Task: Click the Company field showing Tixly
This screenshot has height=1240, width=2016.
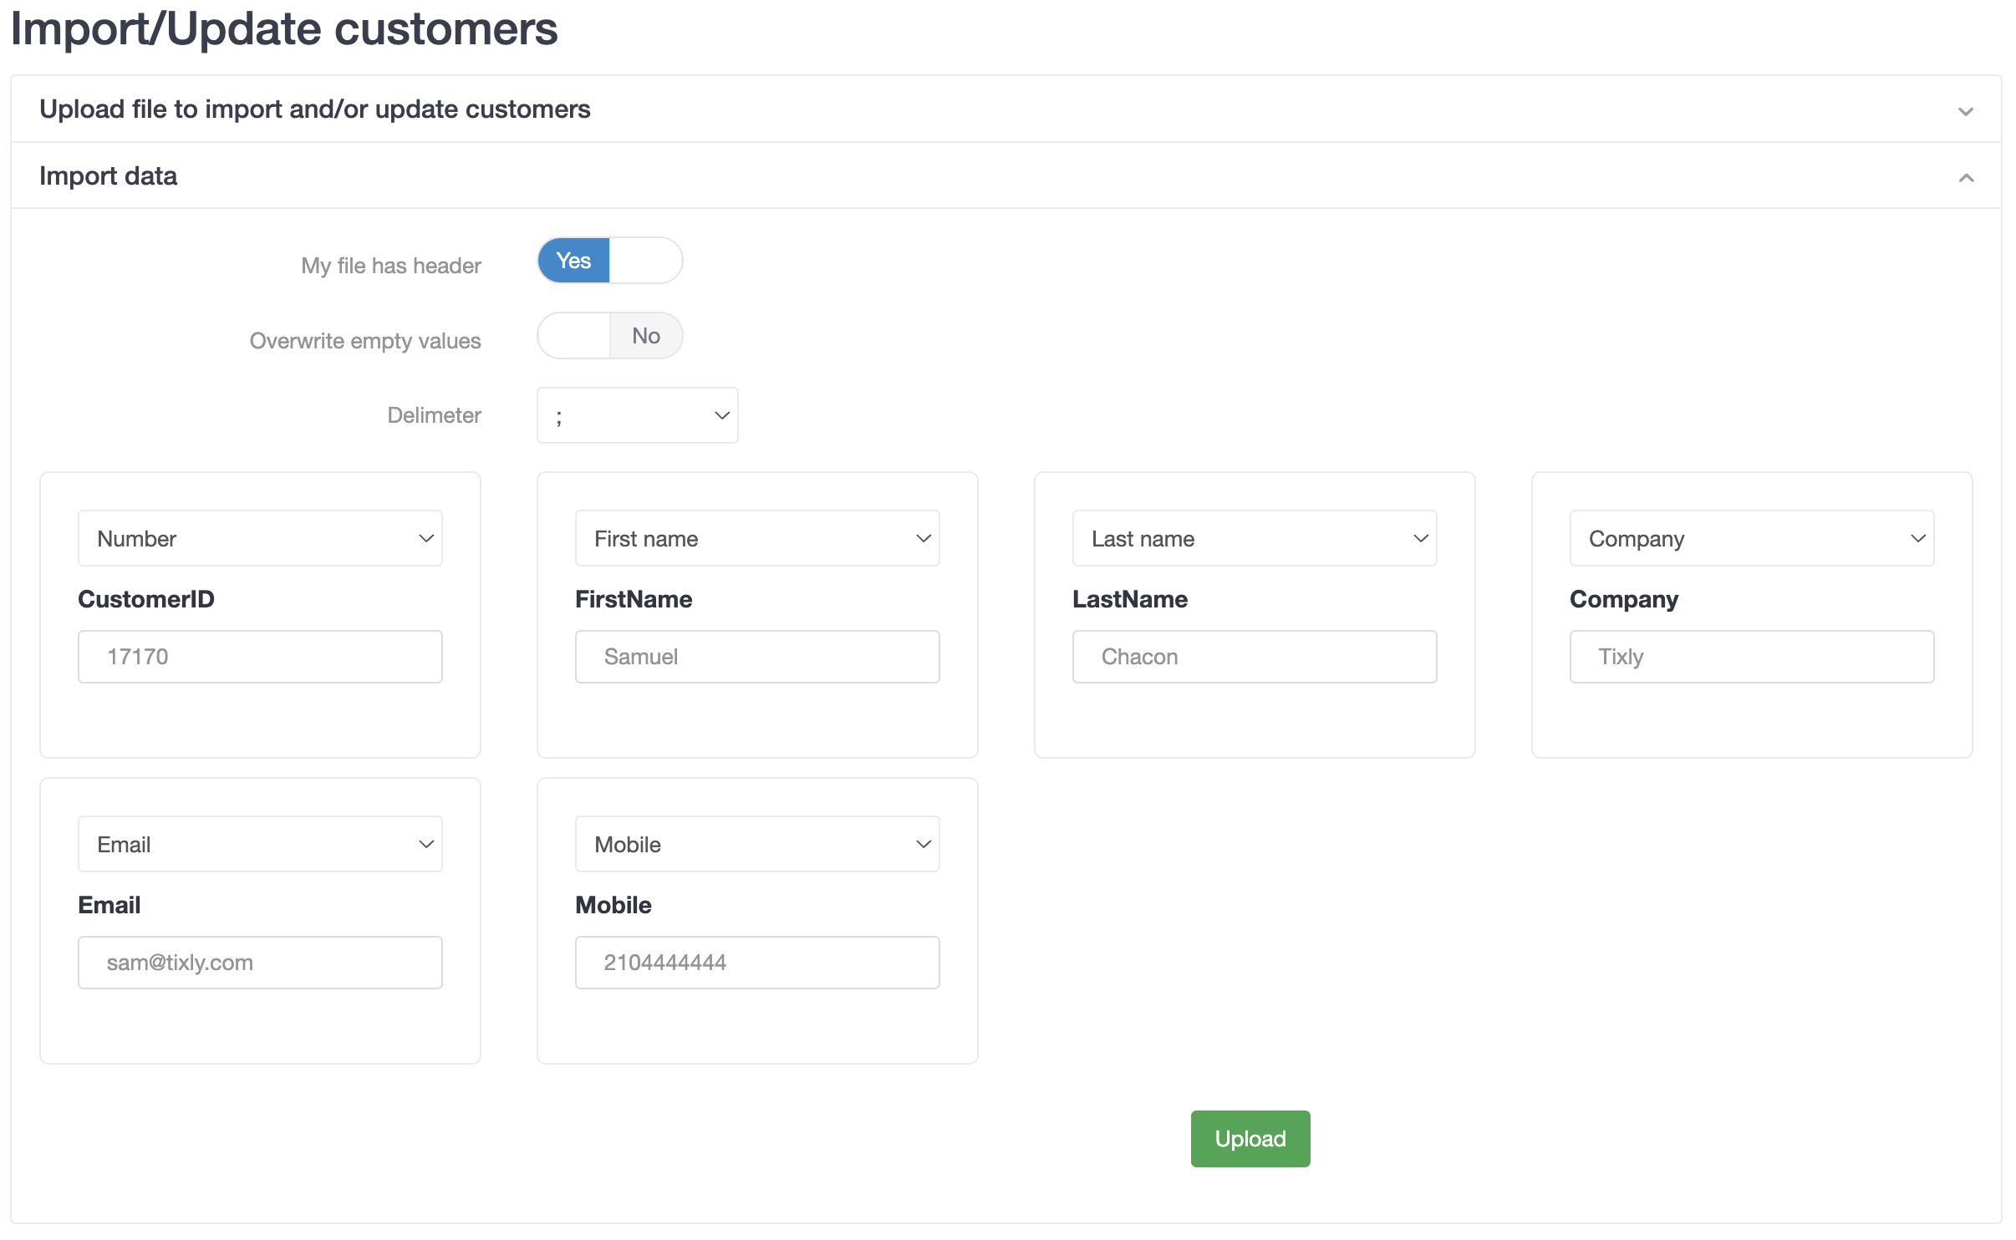Action: [x=1751, y=657]
